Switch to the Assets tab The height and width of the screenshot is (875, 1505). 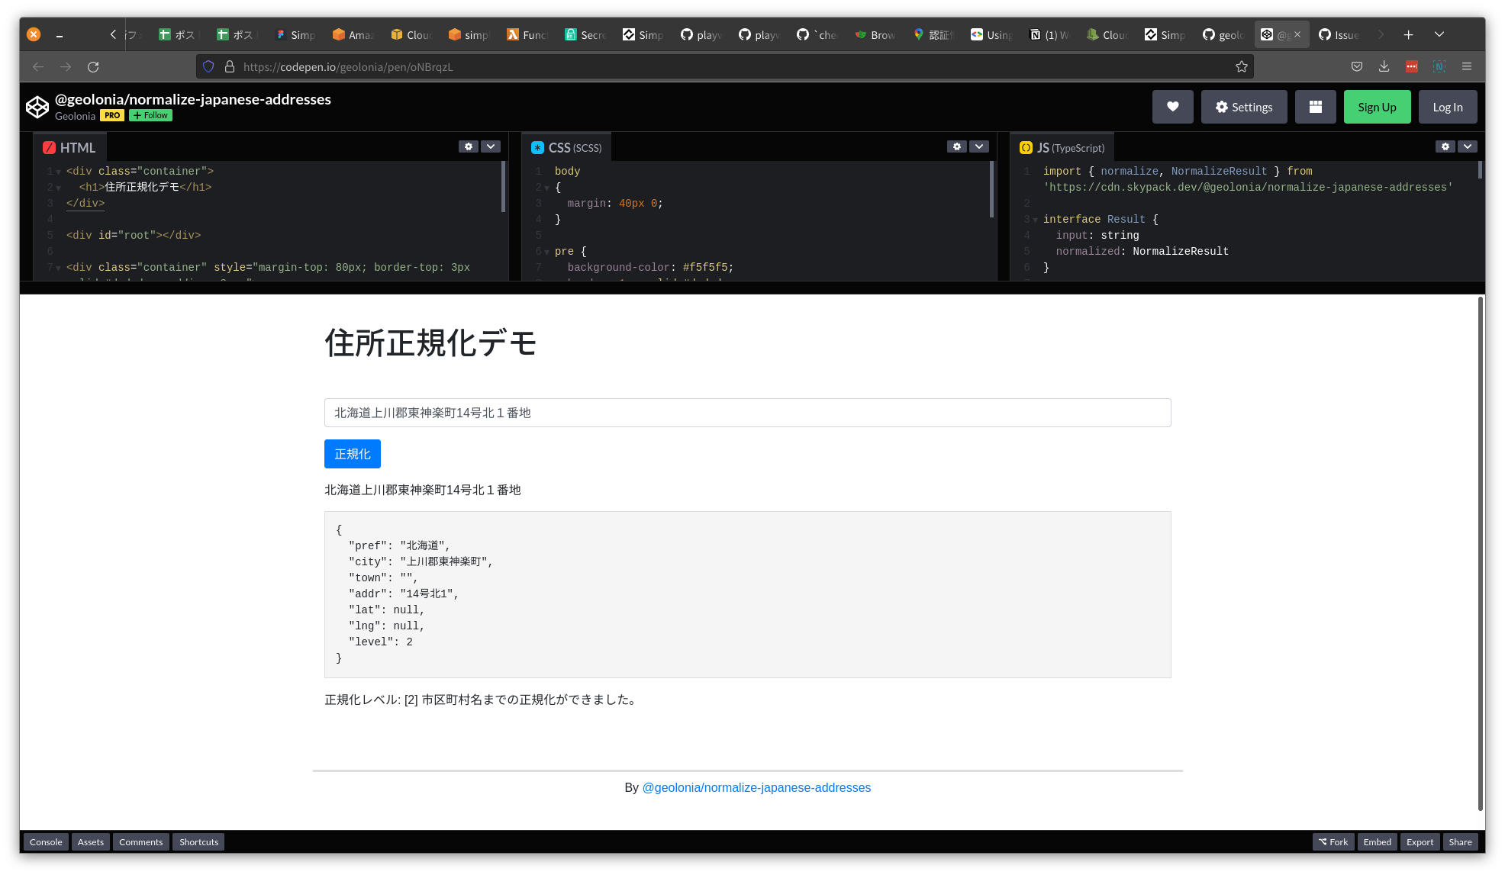[x=90, y=841]
